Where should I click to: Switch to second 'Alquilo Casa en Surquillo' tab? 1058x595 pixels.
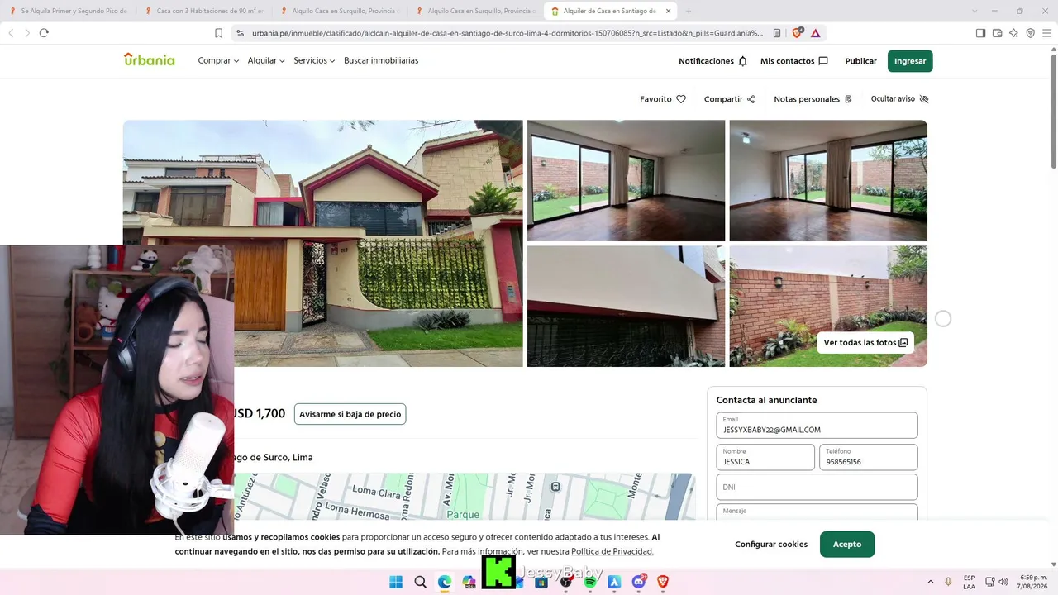[x=474, y=11]
